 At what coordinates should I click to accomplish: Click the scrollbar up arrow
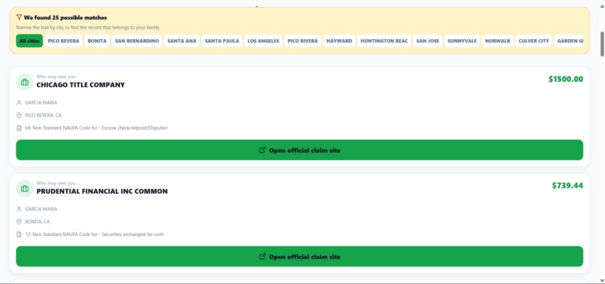point(602,6)
